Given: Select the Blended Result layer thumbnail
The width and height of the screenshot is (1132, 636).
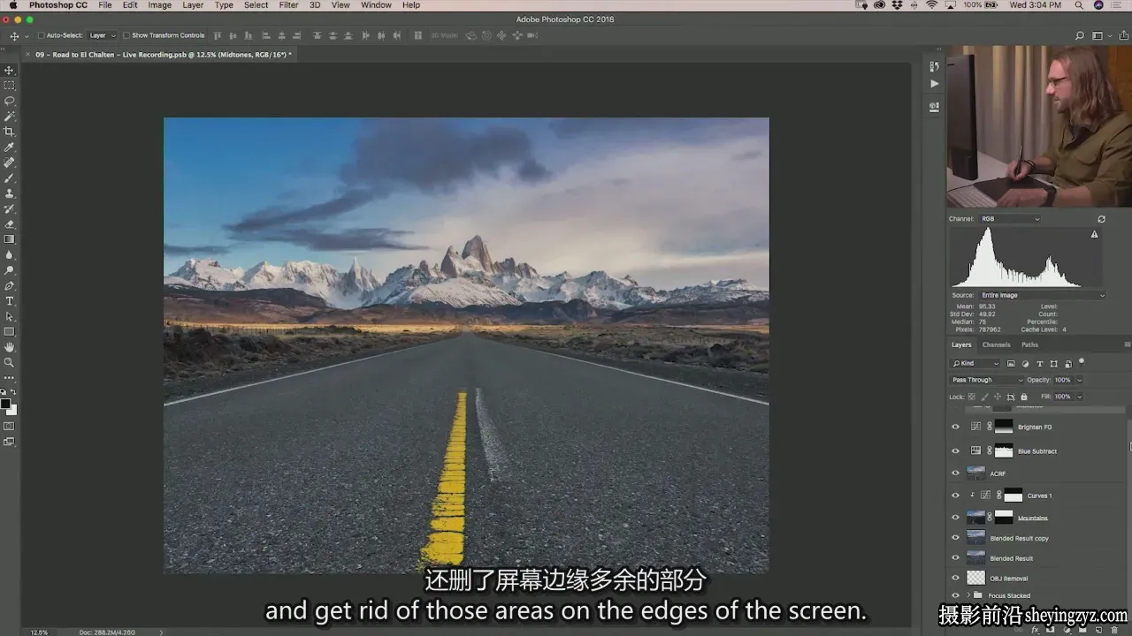Looking at the screenshot, I should (975, 558).
